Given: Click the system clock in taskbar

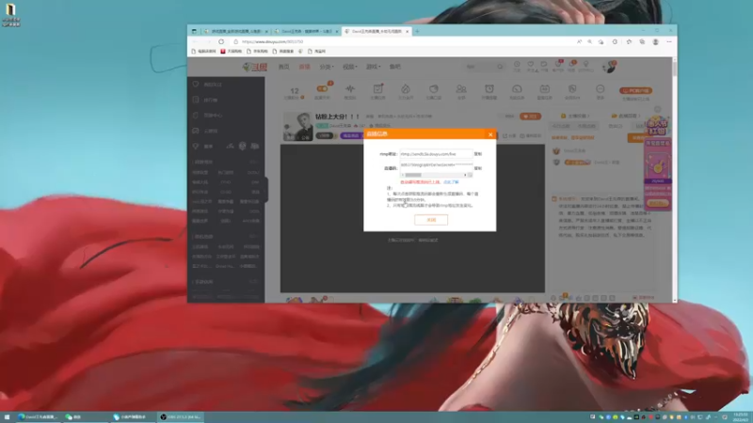Looking at the screenshot, I should (741, 417).
